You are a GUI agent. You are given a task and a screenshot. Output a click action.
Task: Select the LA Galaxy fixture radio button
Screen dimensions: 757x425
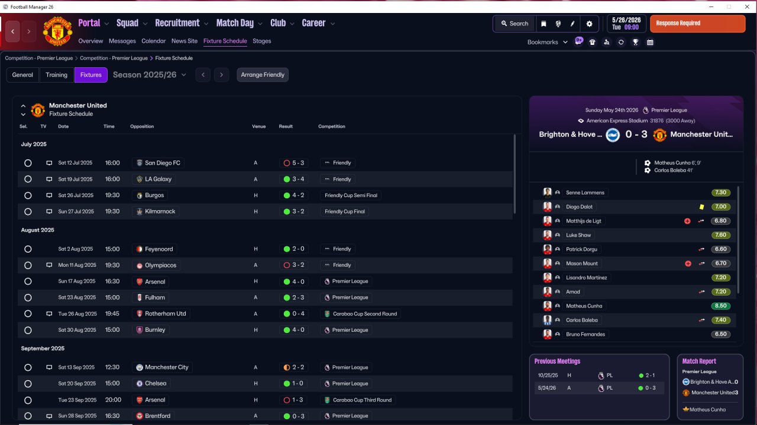pyautogui.click(x=28, y=179)
